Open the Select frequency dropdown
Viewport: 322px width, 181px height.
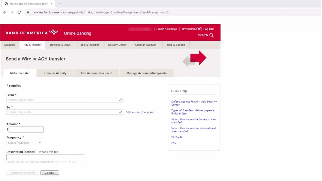tap(24, 143)
